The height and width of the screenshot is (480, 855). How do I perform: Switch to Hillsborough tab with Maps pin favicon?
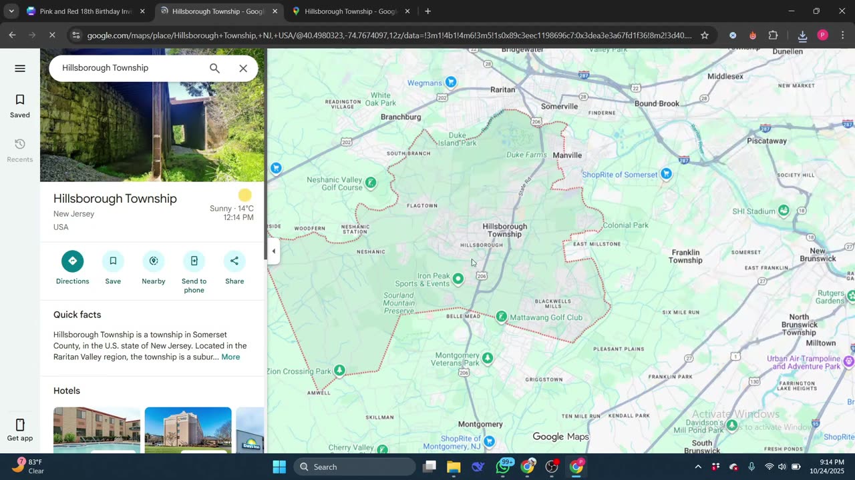(351, 11)
